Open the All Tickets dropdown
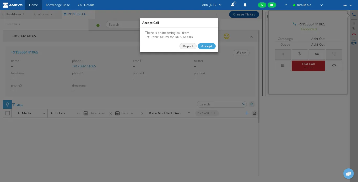The width and height of the screenshot is (358, 182). coord(65,113)
